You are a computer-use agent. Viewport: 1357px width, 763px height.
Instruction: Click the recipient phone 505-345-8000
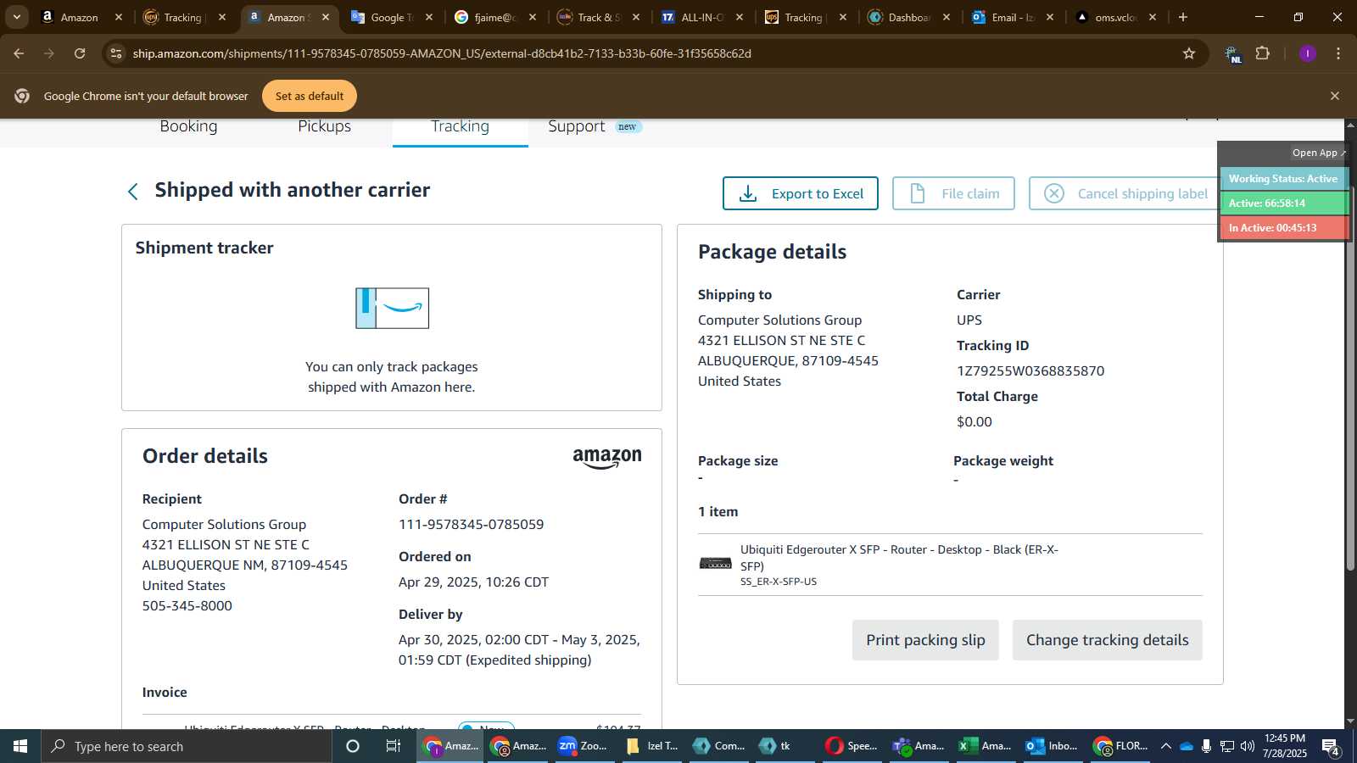(x=187, y=605)
